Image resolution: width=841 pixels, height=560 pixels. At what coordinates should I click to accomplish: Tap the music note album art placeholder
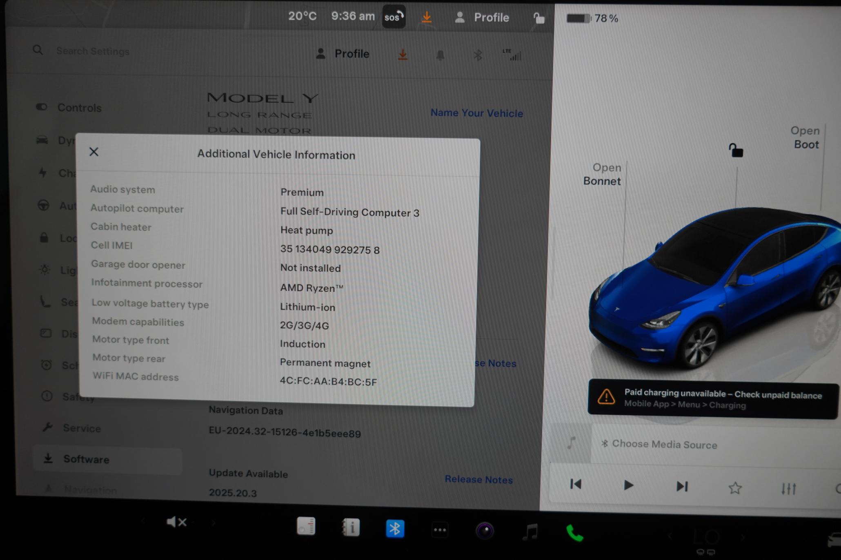coord(571,443)
